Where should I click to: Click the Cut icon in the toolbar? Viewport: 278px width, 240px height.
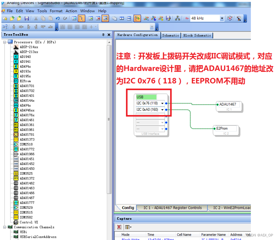pyautogui.click(x=36, y=18)
